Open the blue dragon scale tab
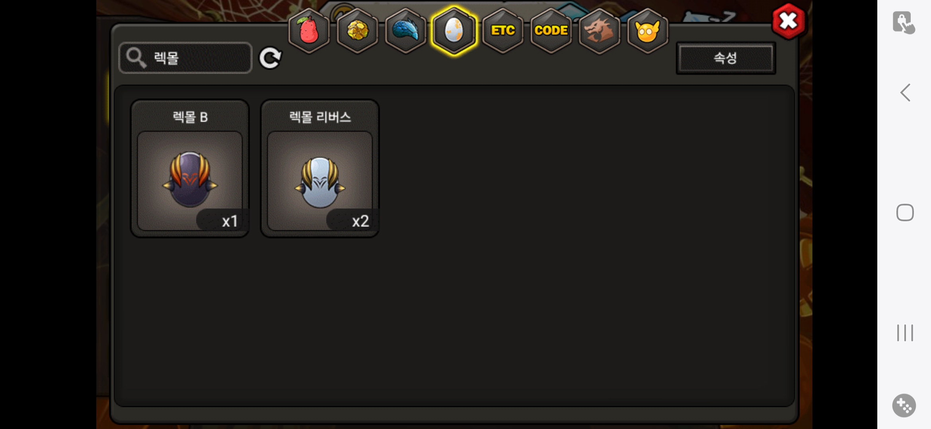Image resolution: width=931 pixels, height=429 pixels. pos(405,30)
